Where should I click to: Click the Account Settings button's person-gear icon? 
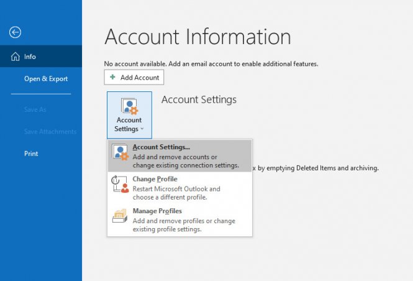[x=129, y=106]
